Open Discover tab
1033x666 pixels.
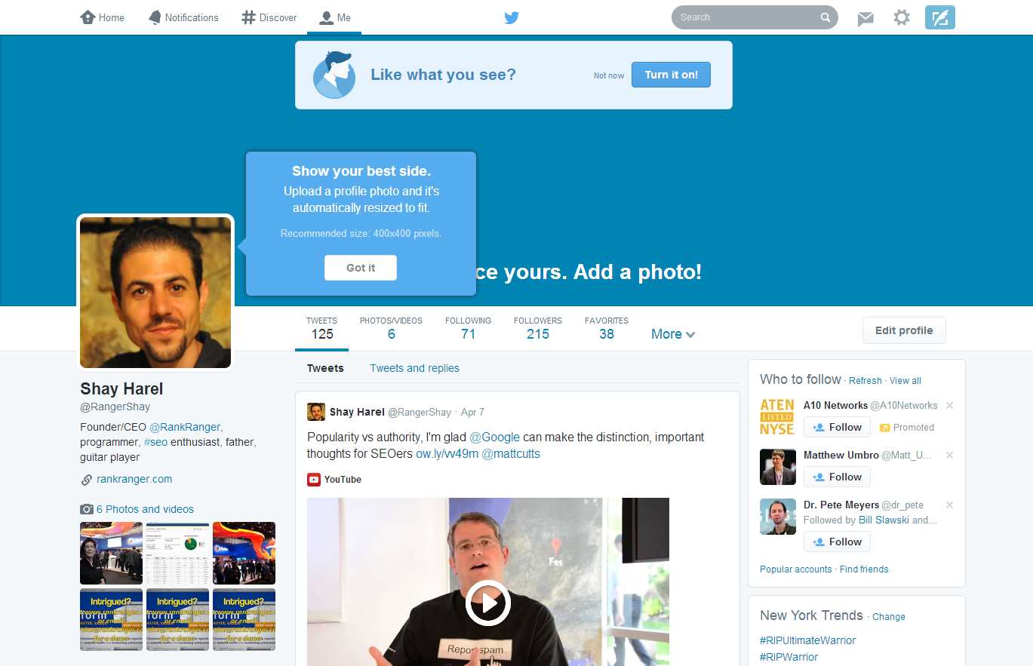269,17
